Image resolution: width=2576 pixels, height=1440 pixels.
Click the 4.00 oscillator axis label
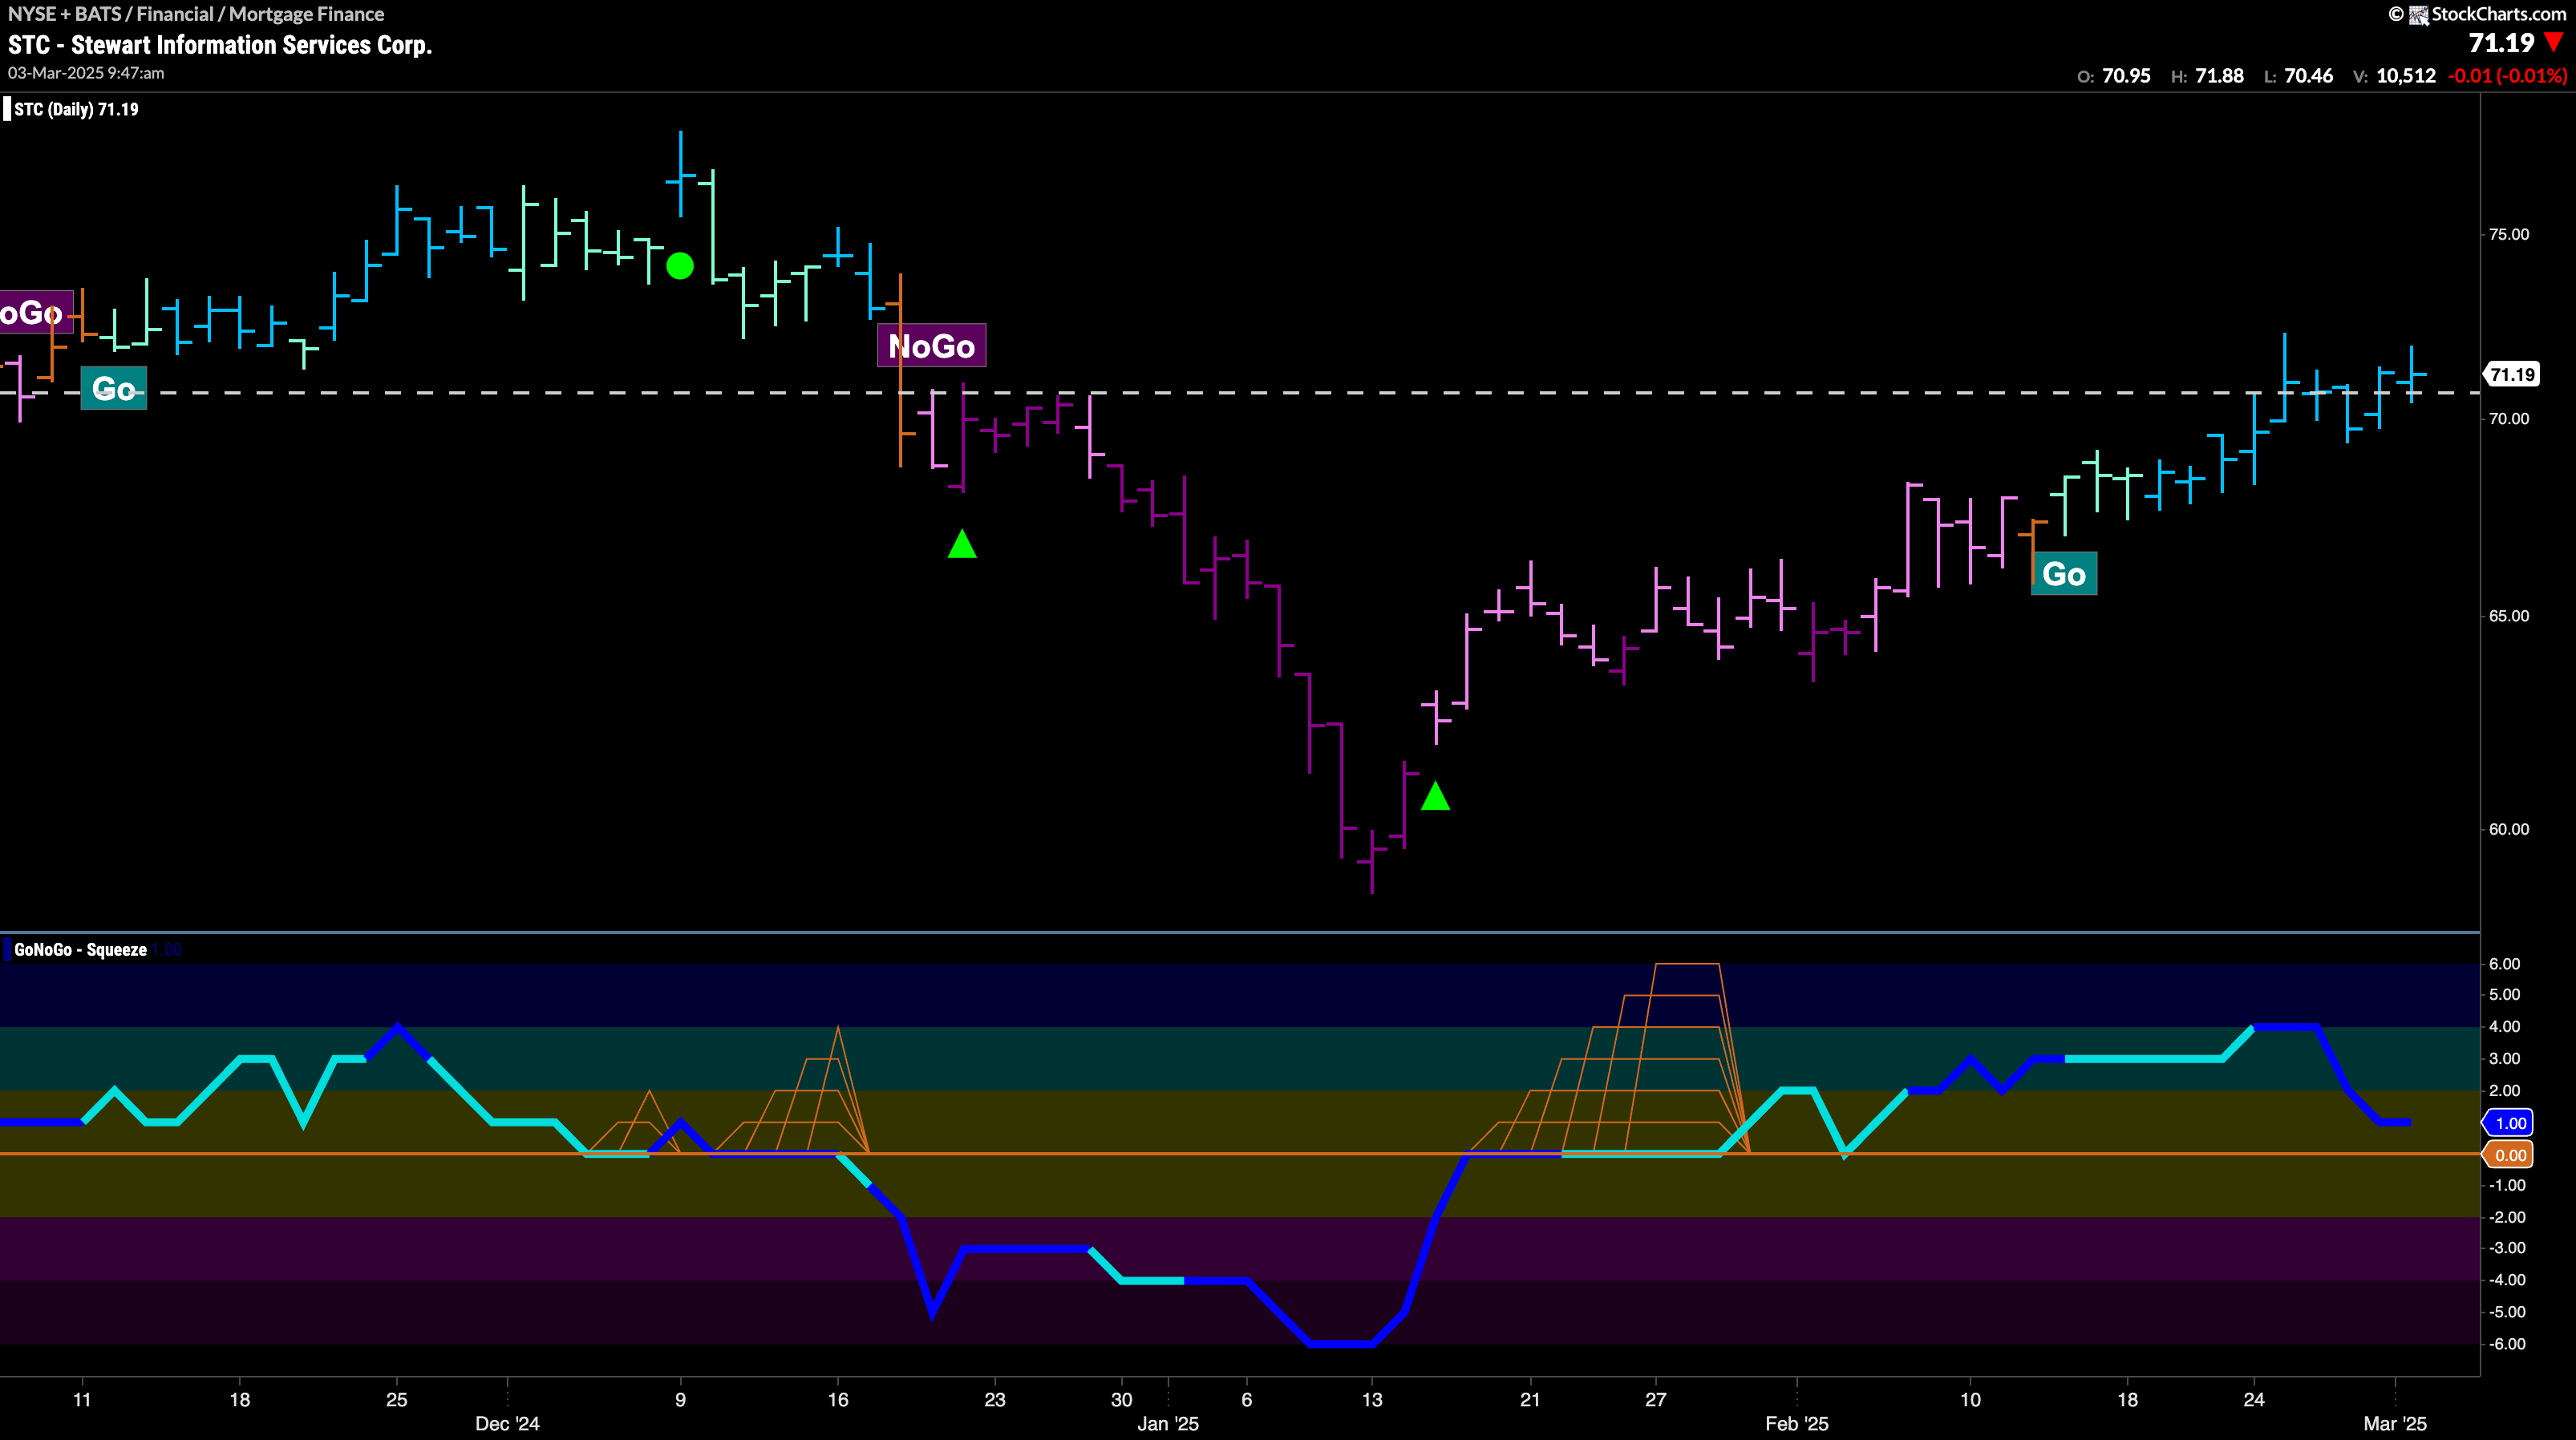click(x=2504, y=1027)
